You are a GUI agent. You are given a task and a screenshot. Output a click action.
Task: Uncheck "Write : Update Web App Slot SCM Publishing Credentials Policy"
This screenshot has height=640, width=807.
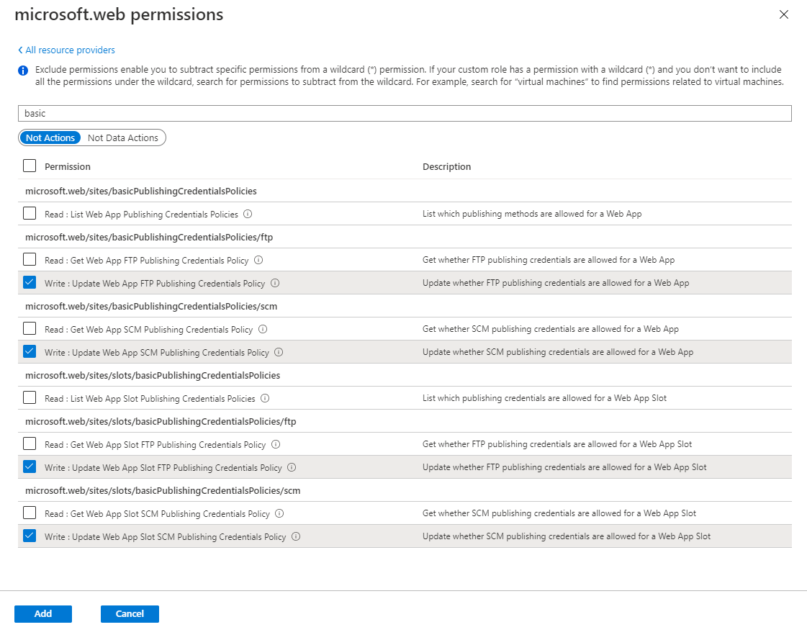(x=29, y=536)
